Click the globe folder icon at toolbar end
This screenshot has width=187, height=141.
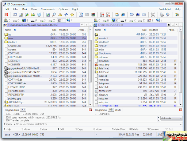pos(177,15)
